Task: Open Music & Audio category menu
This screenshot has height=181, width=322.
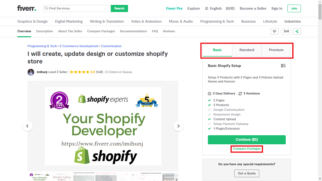Action: (181, 21)
